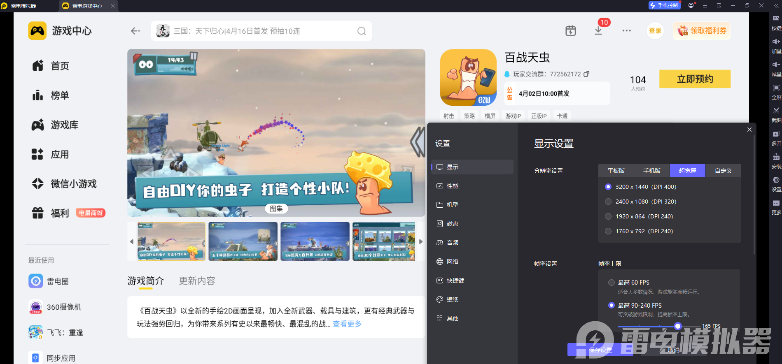Open the hamburger menu in title bar
Viewport: 782px width, 364px height.
tap(705, 5)
